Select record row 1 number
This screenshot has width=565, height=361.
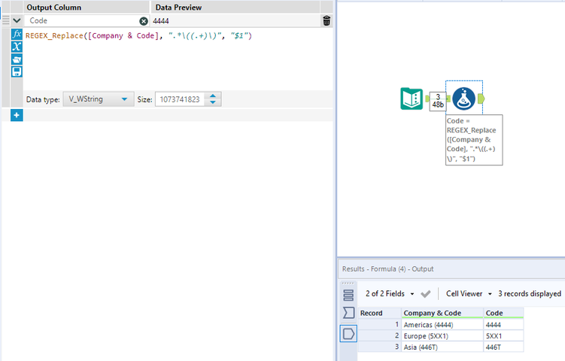tap(379, 325)
